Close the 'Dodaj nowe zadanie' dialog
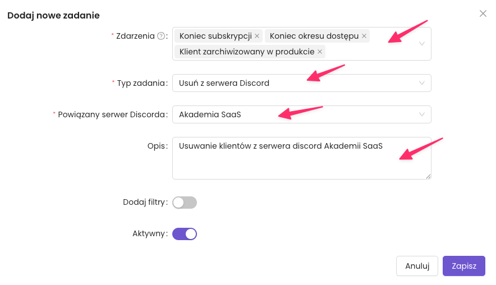496x285 pixels. point(483,13)
